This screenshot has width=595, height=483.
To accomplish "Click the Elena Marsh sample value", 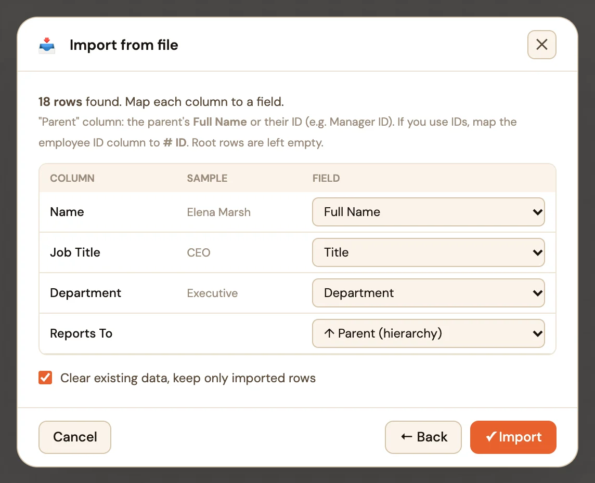I will coord(218,212).
